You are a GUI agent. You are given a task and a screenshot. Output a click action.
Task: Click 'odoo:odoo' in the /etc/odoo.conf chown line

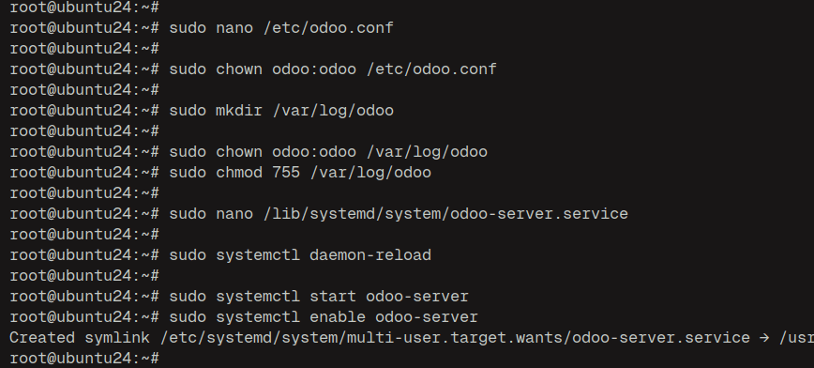click(x=314, y=69)
